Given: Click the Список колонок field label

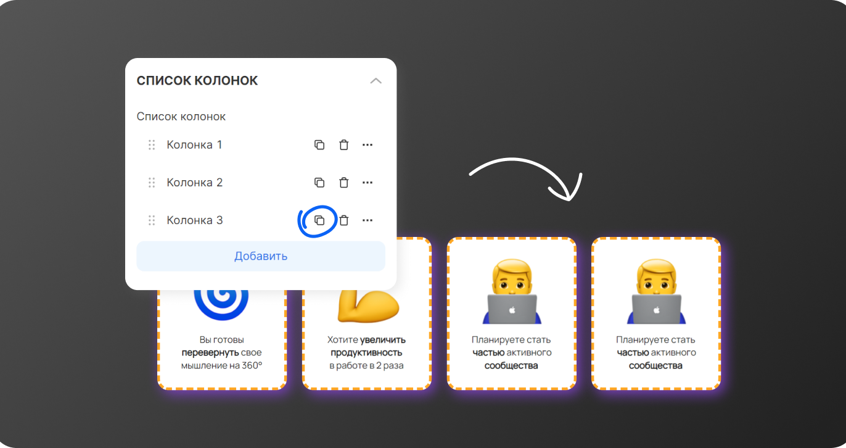Looking at the screenshot, I should tap(181, 117).
